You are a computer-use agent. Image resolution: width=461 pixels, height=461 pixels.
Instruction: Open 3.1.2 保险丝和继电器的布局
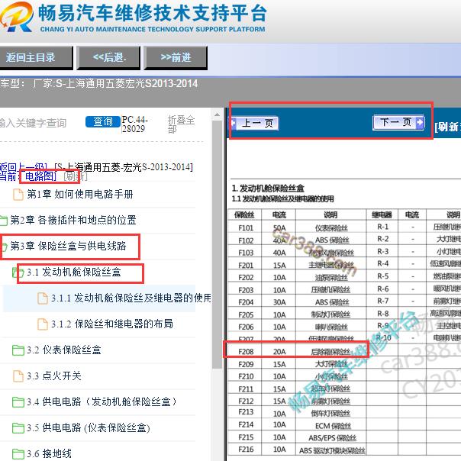pos(112,324)
